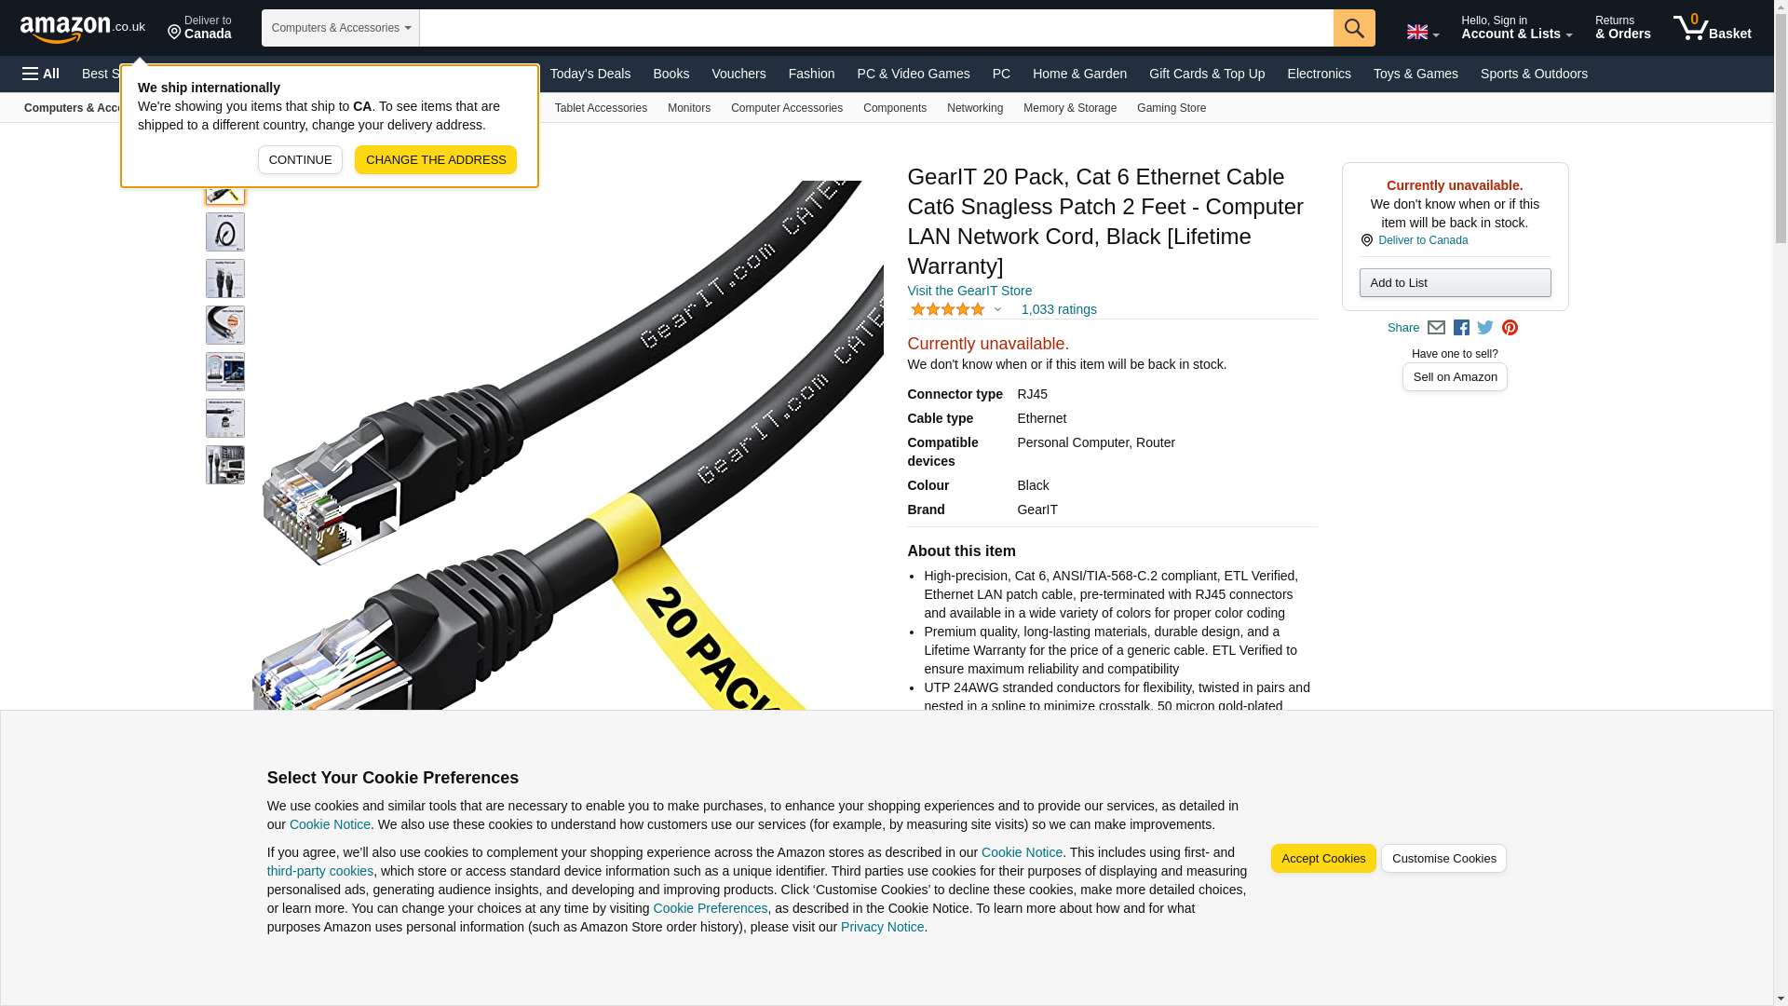Go to Amazon.co.uk home logo
The height and width of the screenshot is (1006, 1788).
point(83,28)
